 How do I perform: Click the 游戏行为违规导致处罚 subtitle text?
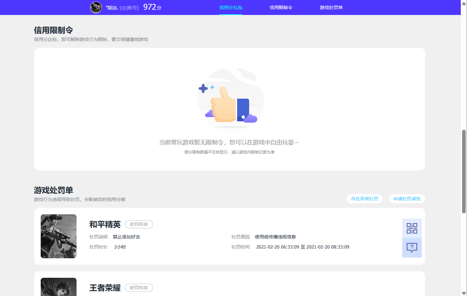click(x=80, y=199)
